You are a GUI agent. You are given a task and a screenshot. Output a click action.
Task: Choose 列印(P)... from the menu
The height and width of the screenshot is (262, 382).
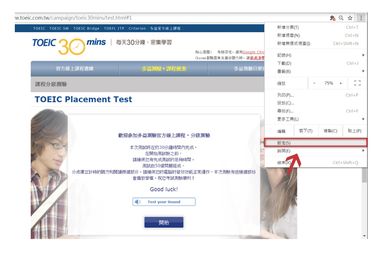316,95
